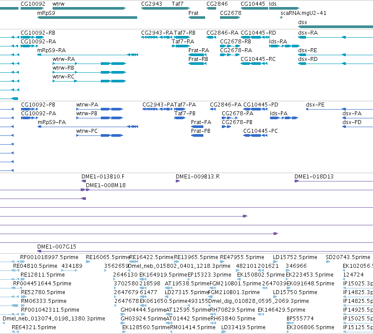Screen dimensions: 373x334
Task: Click the mRpS9-RA transcript label
Action: 51,50
